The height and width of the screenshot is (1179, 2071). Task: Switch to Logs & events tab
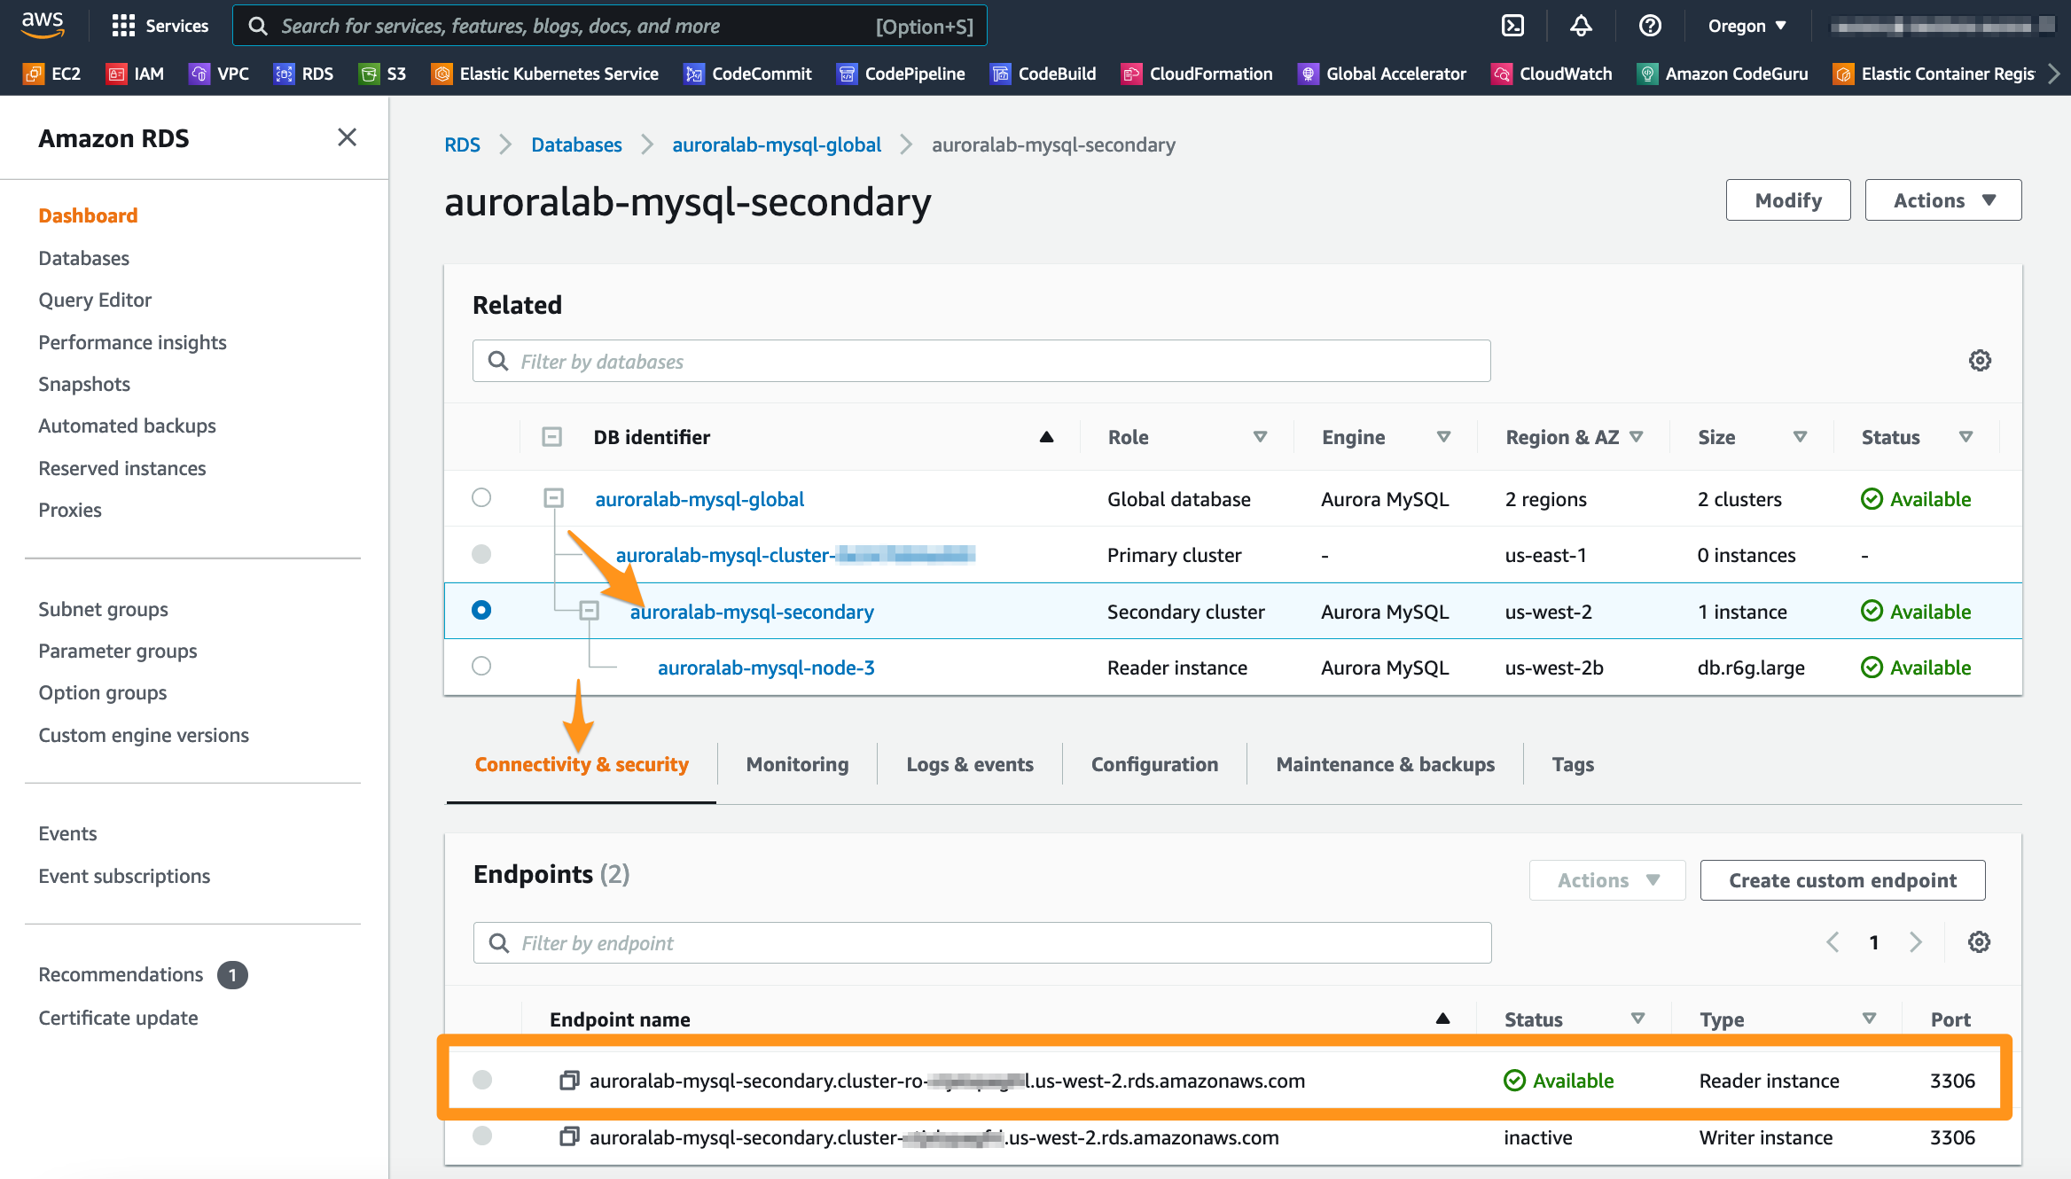970,764
